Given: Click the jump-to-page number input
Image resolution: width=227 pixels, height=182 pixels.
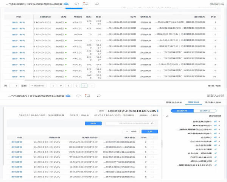Looking at the screenshot, I should pyautogui.click(x=14, y=86).
